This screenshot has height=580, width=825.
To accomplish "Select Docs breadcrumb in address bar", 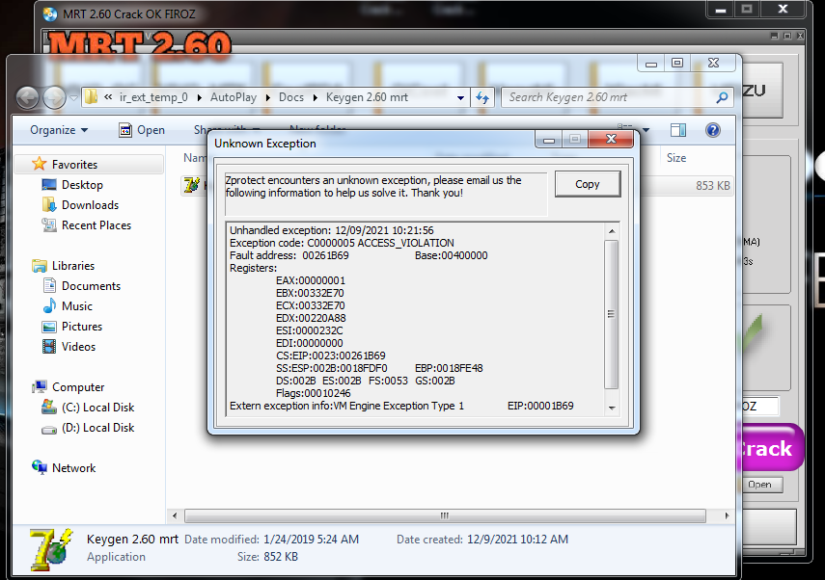I will point(291,97).
